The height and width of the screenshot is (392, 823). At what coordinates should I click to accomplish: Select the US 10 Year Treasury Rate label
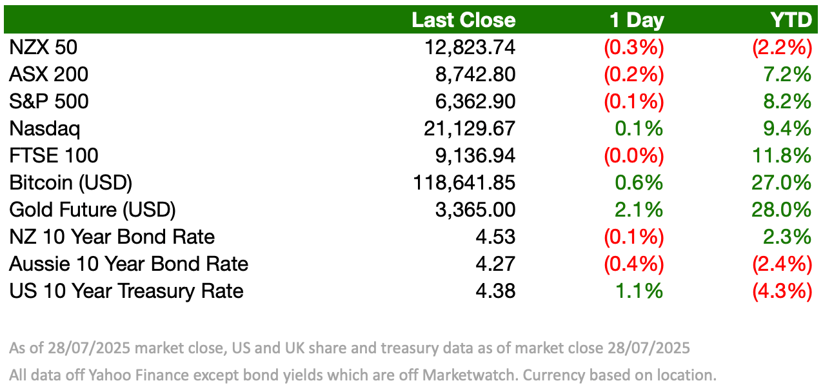(x=126, y=291)
